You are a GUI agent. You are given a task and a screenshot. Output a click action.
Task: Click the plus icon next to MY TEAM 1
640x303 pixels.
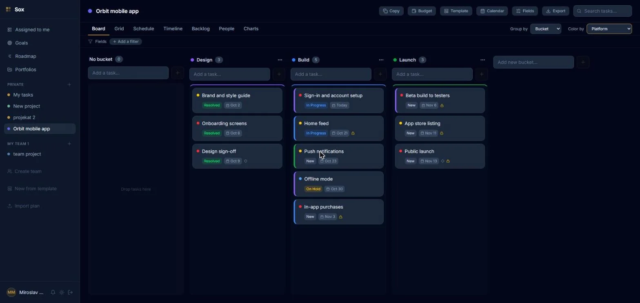pos(69,144)
